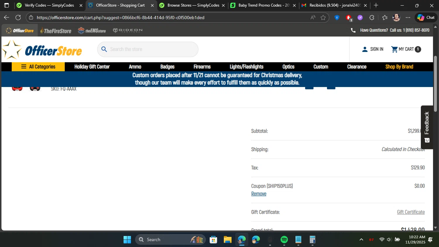
Task: Open the Gideon site logo
Action: tap(128, 30)
